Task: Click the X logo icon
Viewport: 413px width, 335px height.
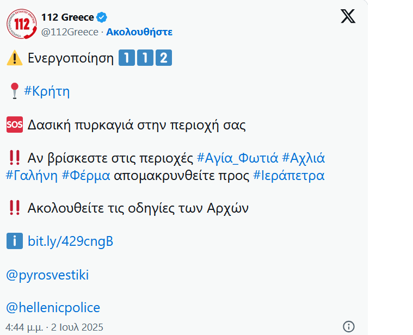Action: click(348, 16)
